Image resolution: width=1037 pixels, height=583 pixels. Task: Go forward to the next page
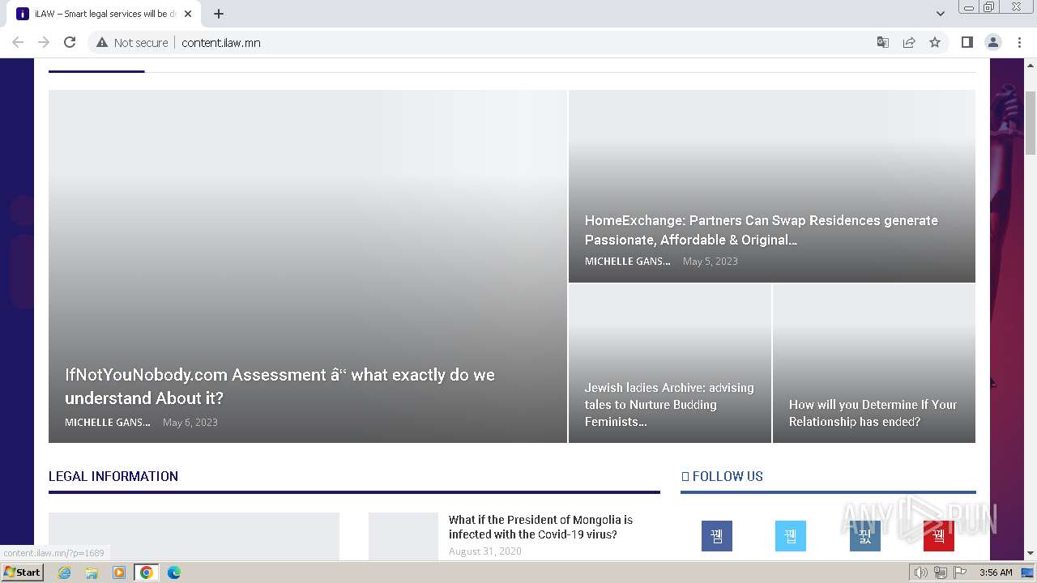pos(44,42)
